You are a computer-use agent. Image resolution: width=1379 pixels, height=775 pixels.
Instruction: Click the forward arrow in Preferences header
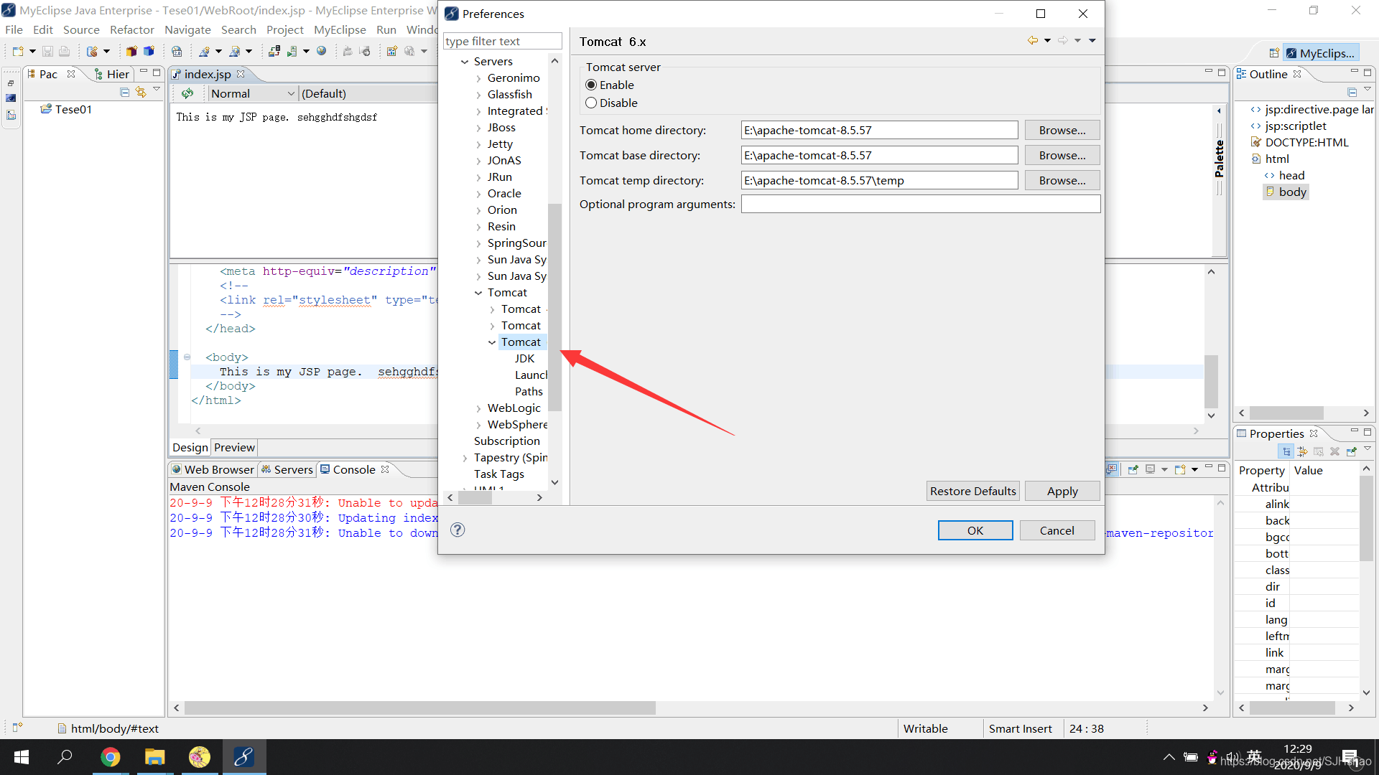click(1062, 41)
